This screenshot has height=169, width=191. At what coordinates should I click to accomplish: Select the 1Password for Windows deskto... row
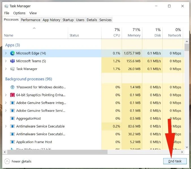click(x=93, y=87)
